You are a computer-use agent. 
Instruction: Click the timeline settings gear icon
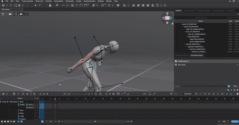(237, 94)
